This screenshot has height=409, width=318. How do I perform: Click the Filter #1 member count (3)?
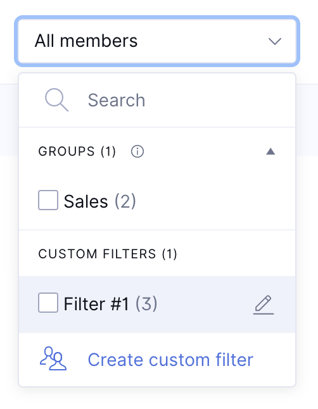146,304
